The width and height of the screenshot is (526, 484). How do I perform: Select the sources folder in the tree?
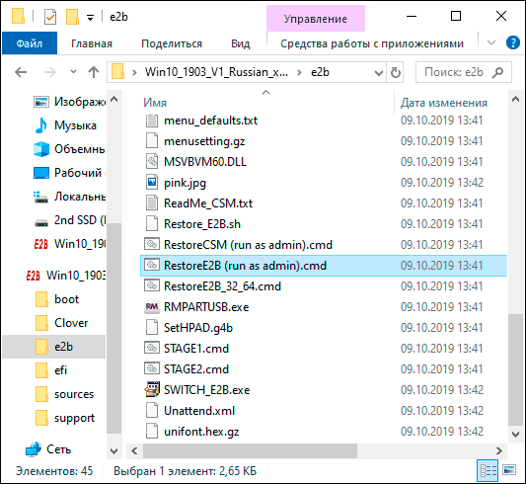64,394
